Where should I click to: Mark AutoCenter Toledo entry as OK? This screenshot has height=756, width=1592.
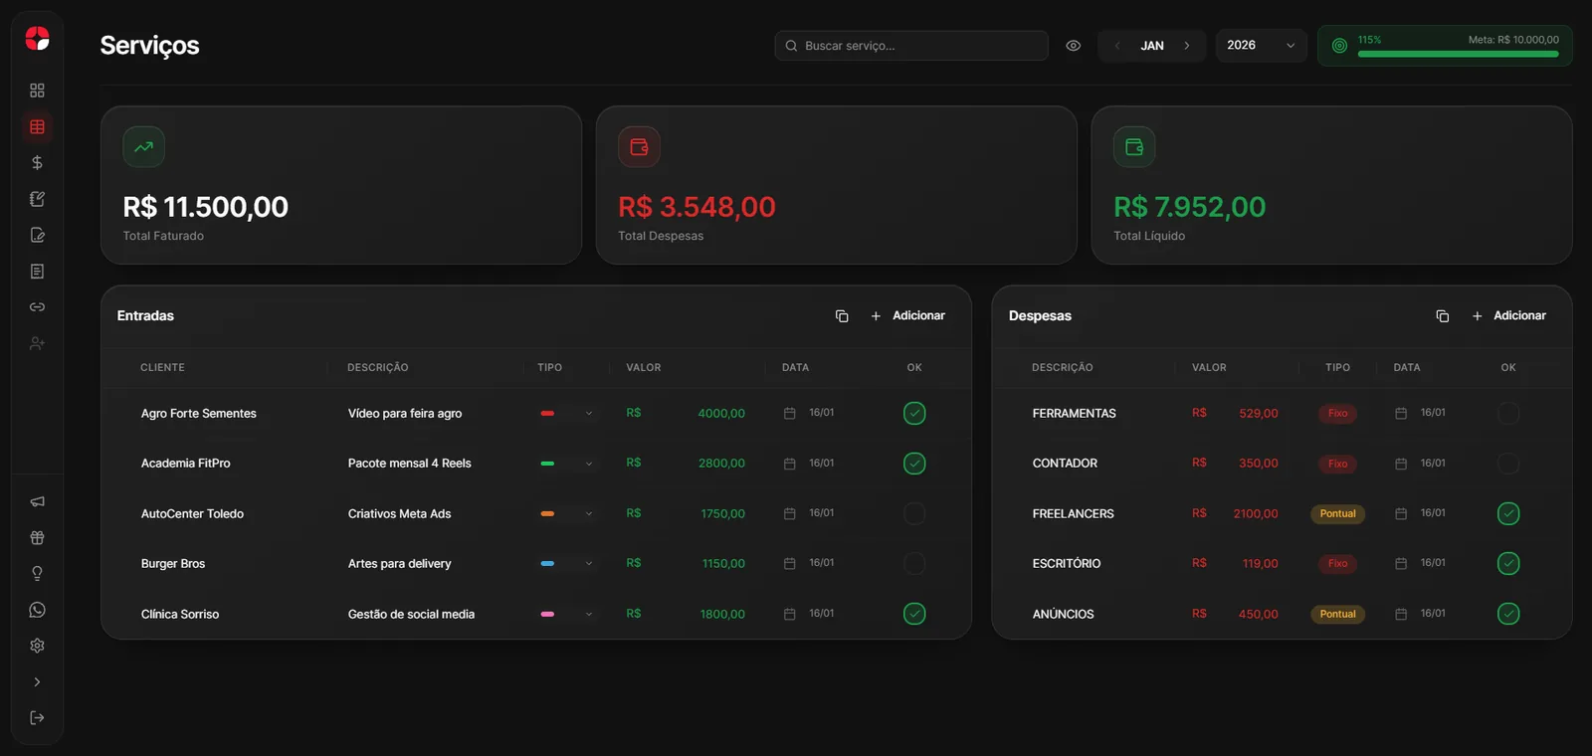[x=914, y=513]
